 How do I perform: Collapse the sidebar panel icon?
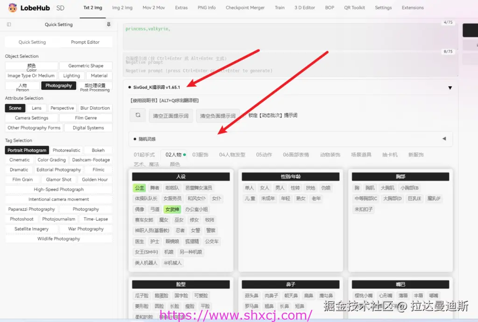(x=9, y=24)
